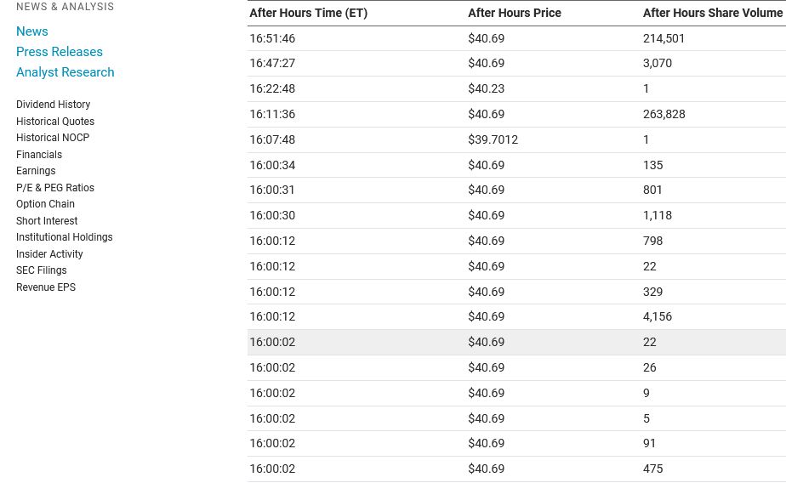Open Historical NOCP link
This screenshot has width=786, height=483.
[x=53, y=138]
